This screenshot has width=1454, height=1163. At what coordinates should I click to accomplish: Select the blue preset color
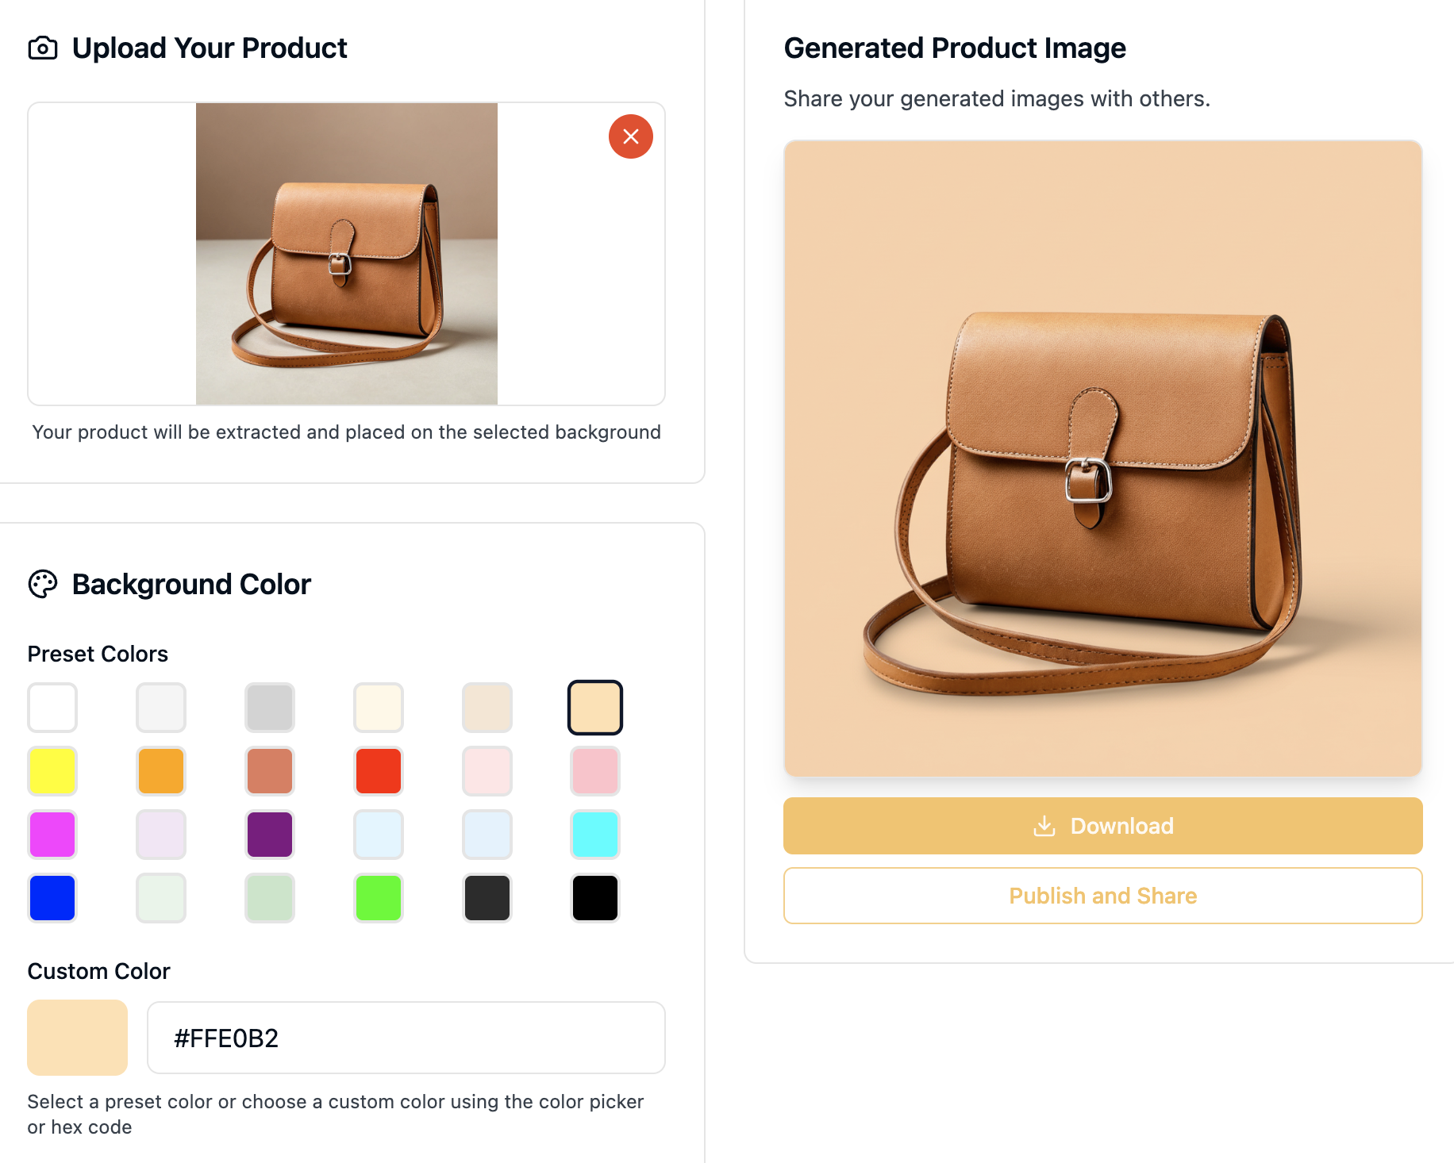click(x=52, y=897)
